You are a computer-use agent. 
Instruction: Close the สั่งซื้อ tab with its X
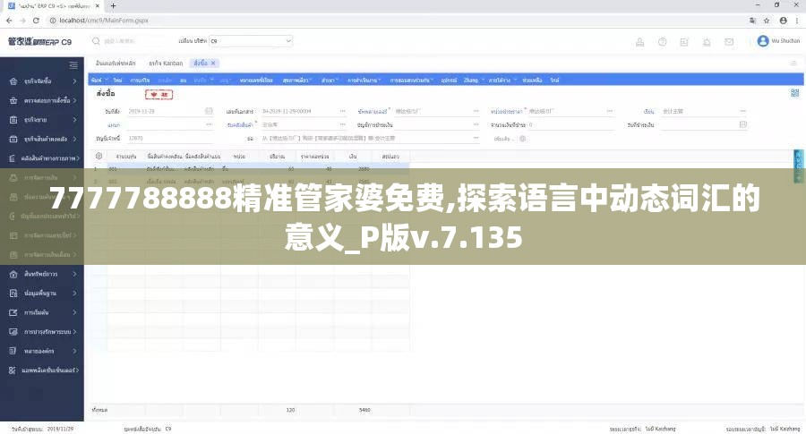[x=213, y=64]
